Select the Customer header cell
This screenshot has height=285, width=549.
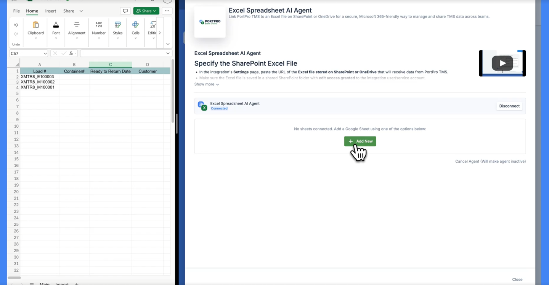[148, 71]
